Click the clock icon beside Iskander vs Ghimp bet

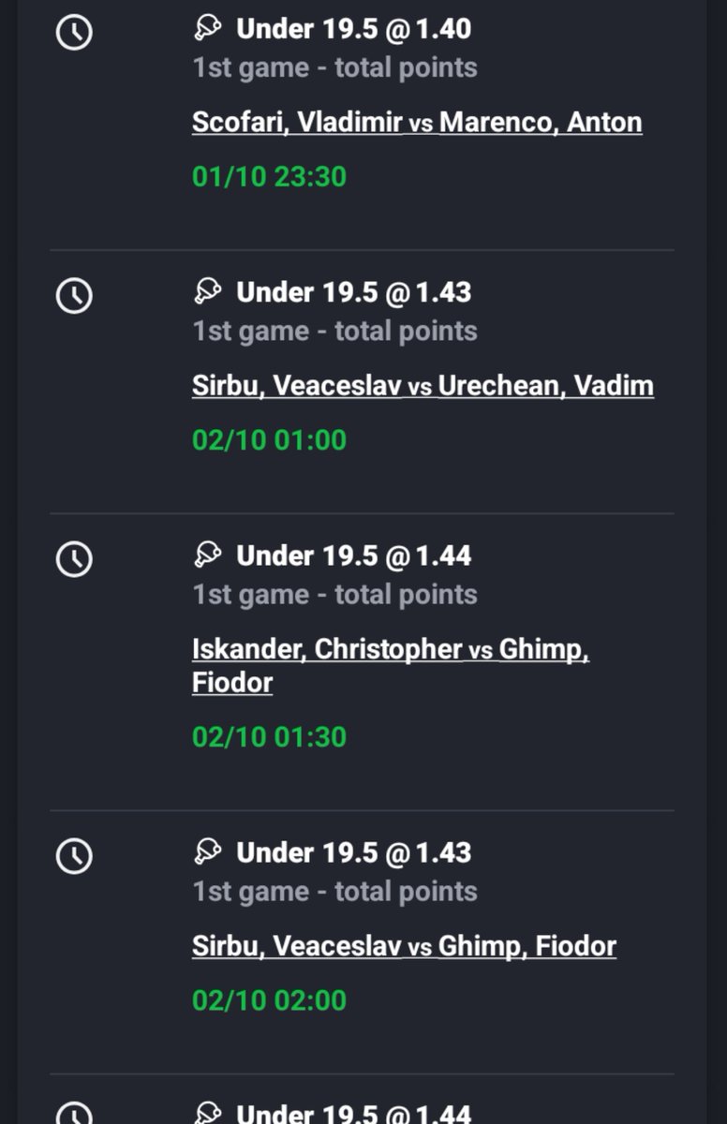pos(74,559)
